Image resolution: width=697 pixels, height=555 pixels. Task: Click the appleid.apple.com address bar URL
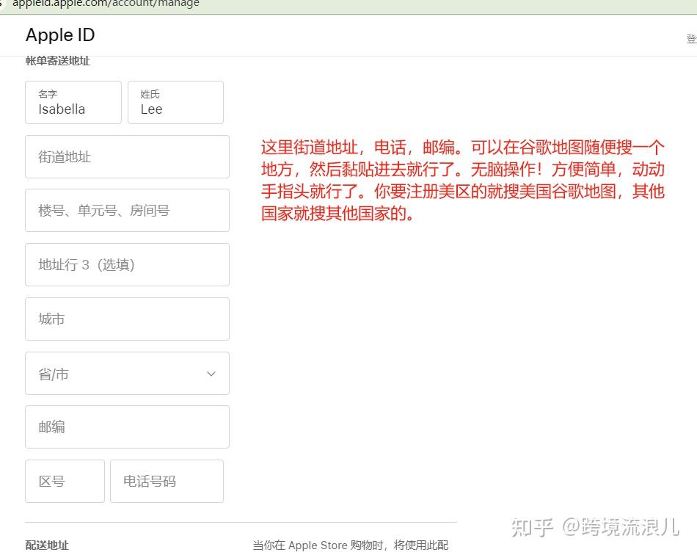tap(106, 4)
